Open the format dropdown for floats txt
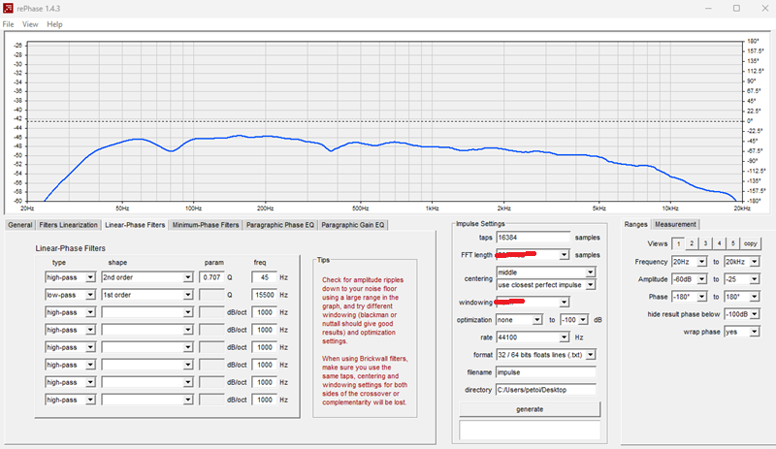The height and width of the screenshot is (449, 776). tap(545, 355)
